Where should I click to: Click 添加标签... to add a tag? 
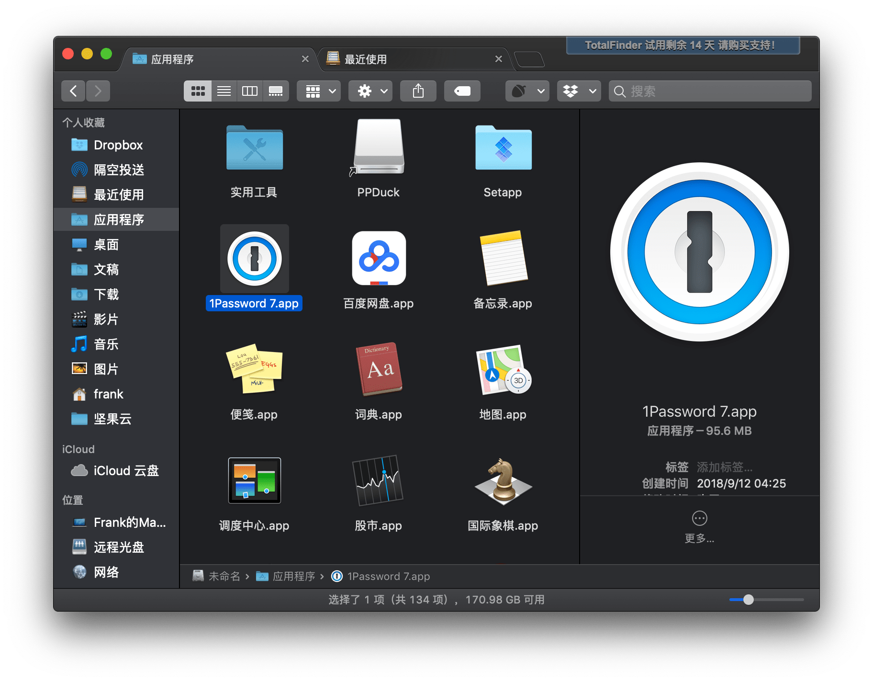pos(725,467)
